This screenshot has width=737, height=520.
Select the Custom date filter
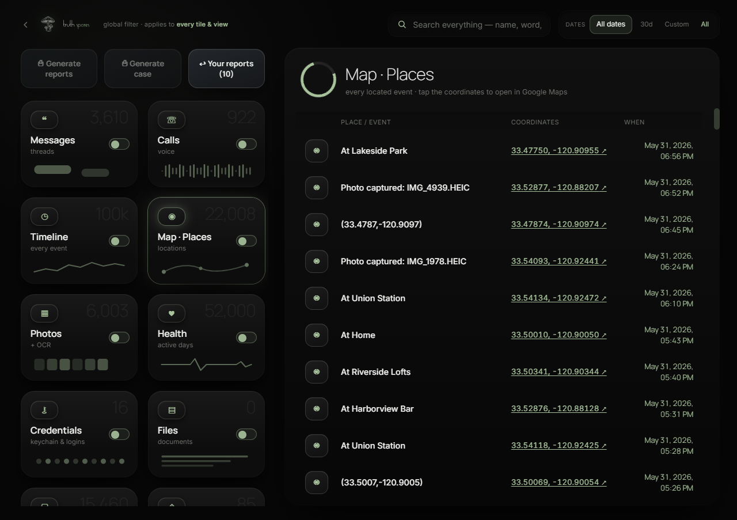(x=677, y=24)
